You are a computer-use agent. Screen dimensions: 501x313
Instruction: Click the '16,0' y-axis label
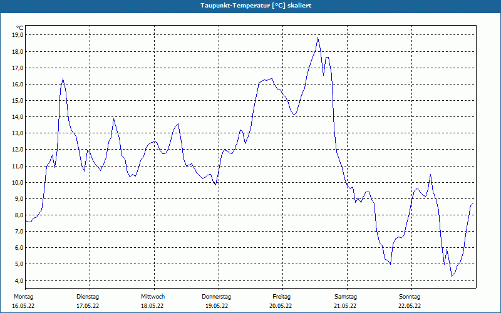click(x=18, y=84)
